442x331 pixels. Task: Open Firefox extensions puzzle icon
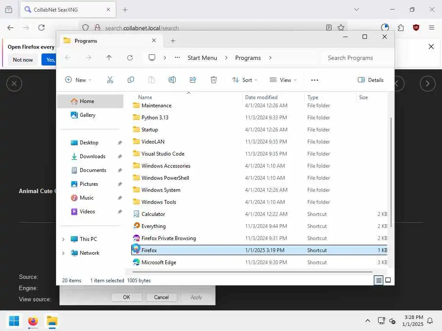(401, 28)
